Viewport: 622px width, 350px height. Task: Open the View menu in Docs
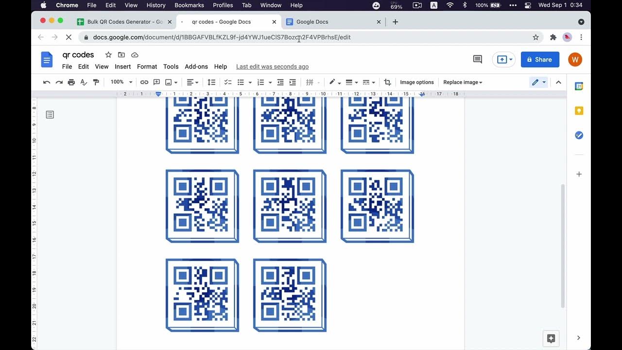click(102, 67)
